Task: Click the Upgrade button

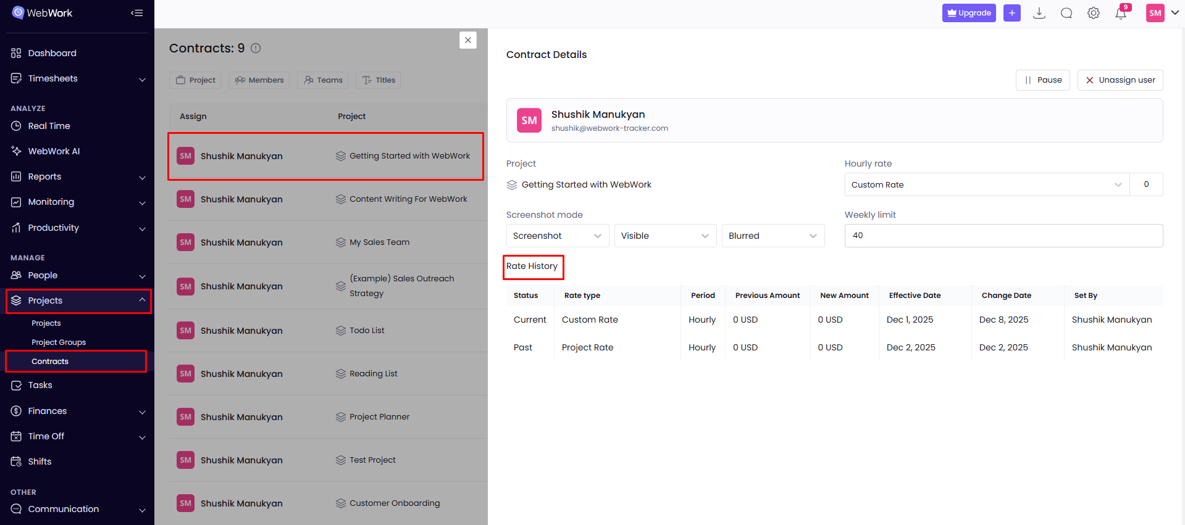Action: click(968, 13)
